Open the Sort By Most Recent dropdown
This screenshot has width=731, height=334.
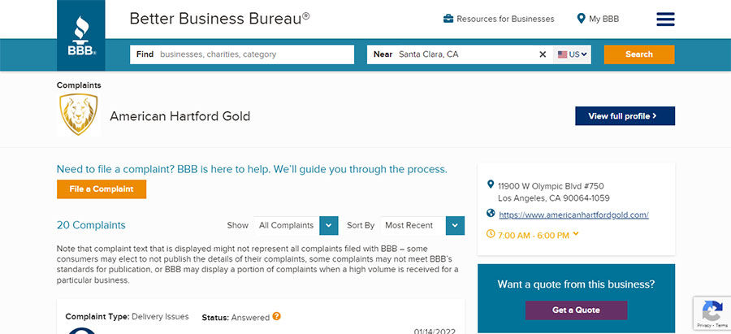point(422,225)
